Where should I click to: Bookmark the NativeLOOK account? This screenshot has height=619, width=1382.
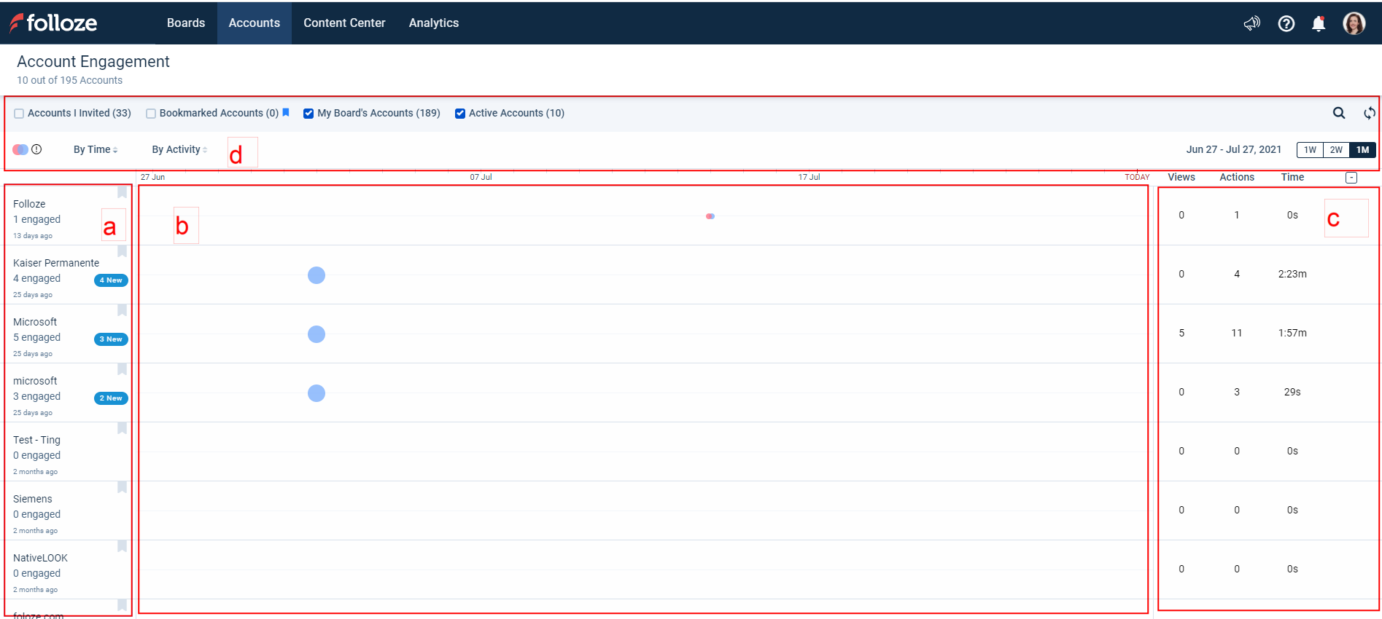(x=123, y=546)
